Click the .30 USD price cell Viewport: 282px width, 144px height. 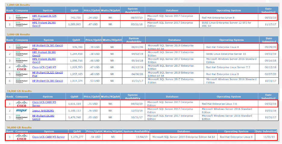tap(93, 47)
